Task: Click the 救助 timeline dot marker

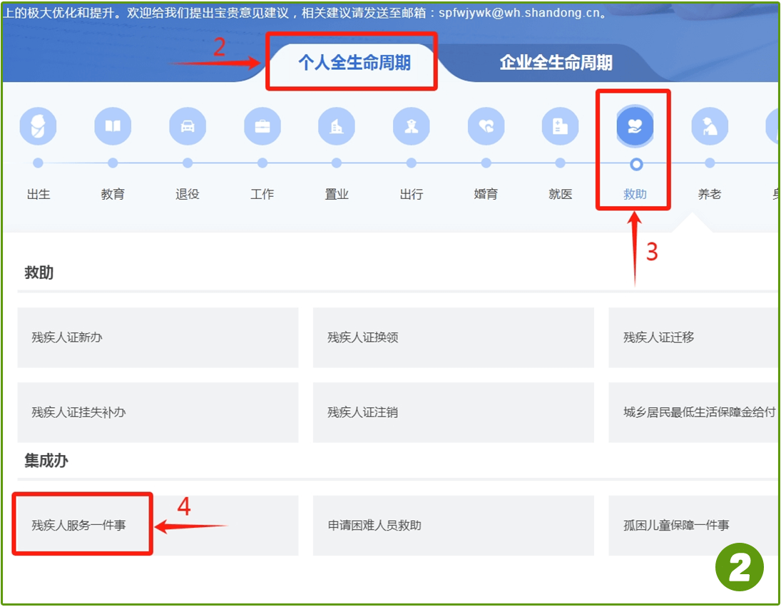Action: [636, 164]
